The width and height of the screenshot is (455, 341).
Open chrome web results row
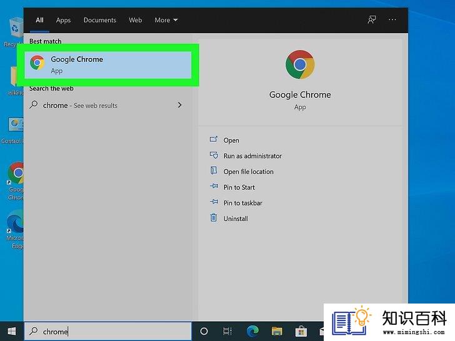tap(107, 106)
